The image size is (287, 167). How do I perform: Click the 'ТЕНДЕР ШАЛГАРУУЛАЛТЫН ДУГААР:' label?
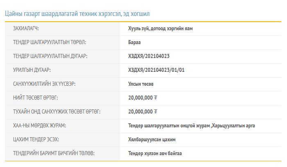(x=50, y=56)
